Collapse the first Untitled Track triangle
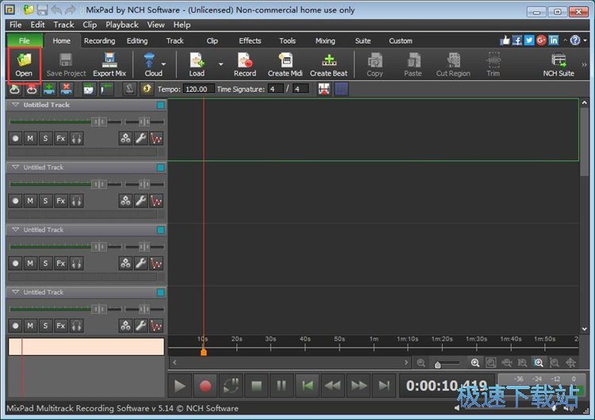595x420 pixels. click(15, 105)
